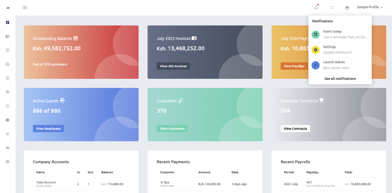
Task: Open the game controller sidebar icon
Action: coord(7,148)
